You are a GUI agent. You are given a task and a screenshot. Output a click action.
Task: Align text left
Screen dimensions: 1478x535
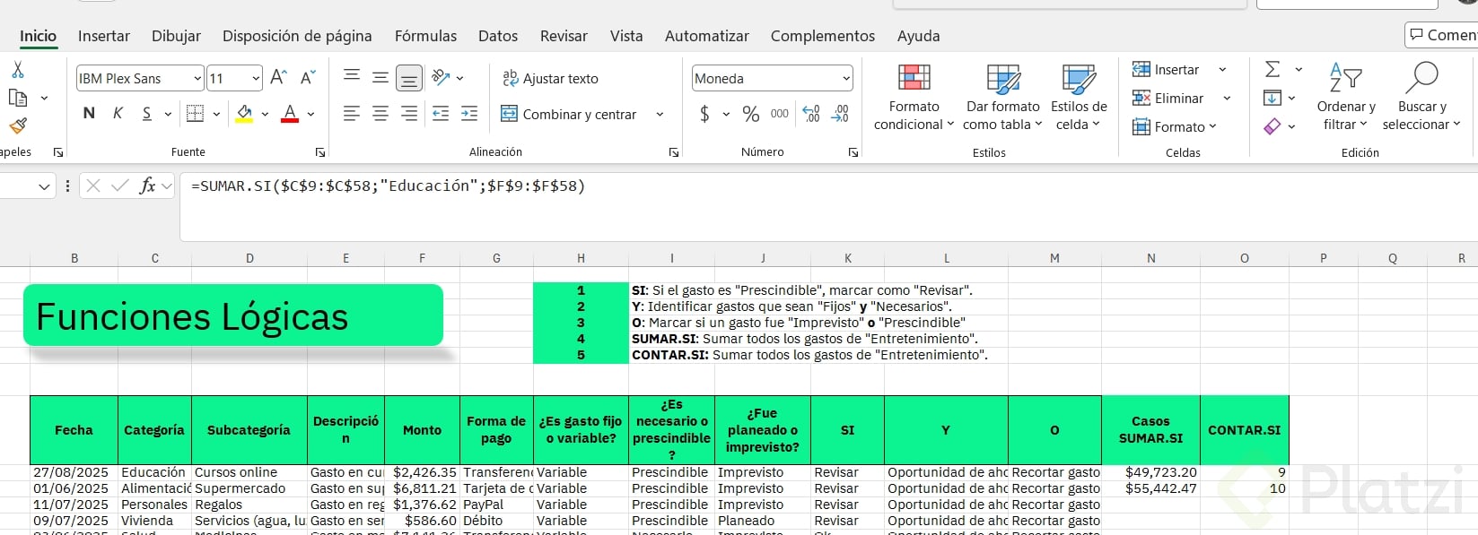[352, 114]
